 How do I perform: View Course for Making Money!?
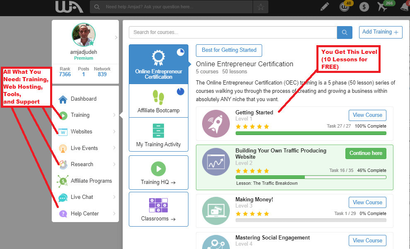(367, 203)
